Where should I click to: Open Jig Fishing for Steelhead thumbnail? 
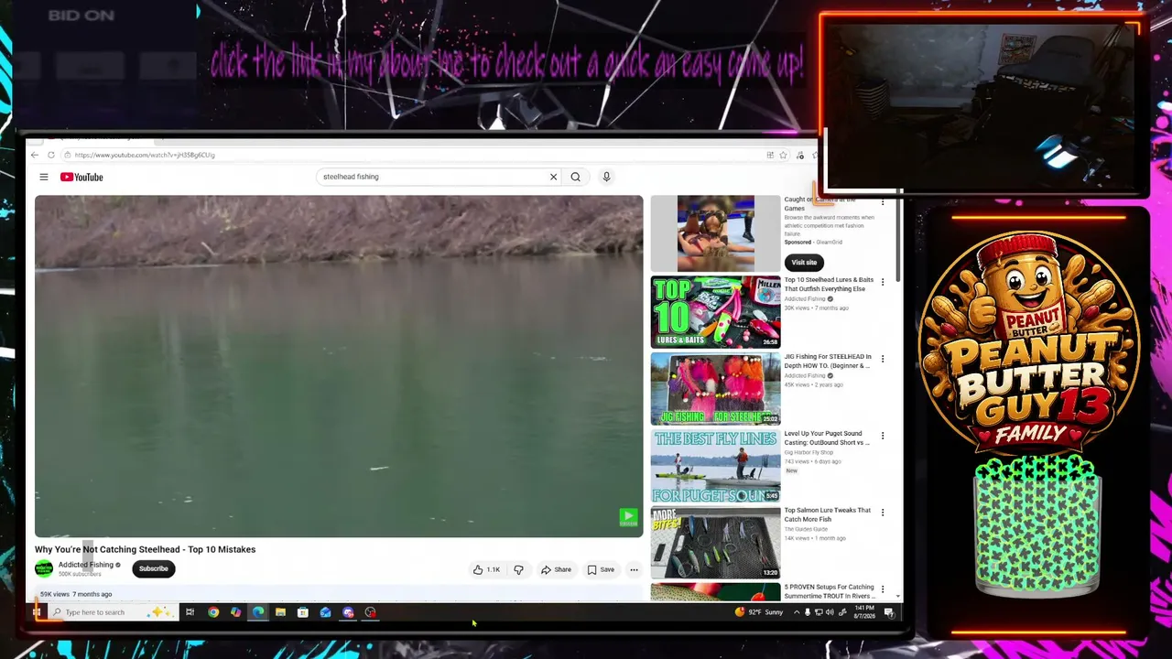pos(715,388)
